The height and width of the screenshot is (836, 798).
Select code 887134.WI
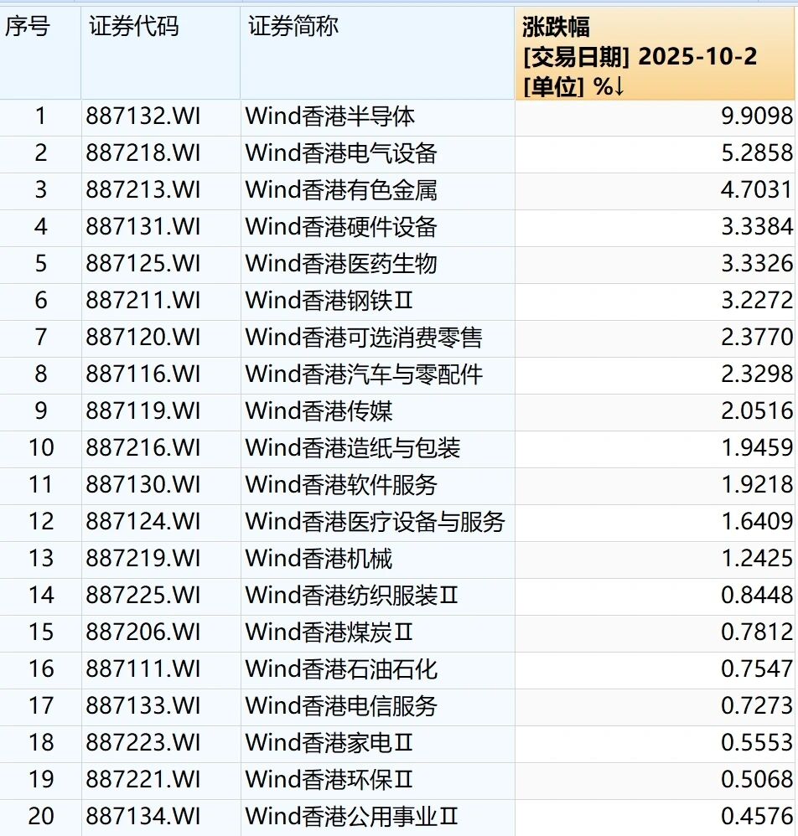pyautogui.click(x=143, y=816)
